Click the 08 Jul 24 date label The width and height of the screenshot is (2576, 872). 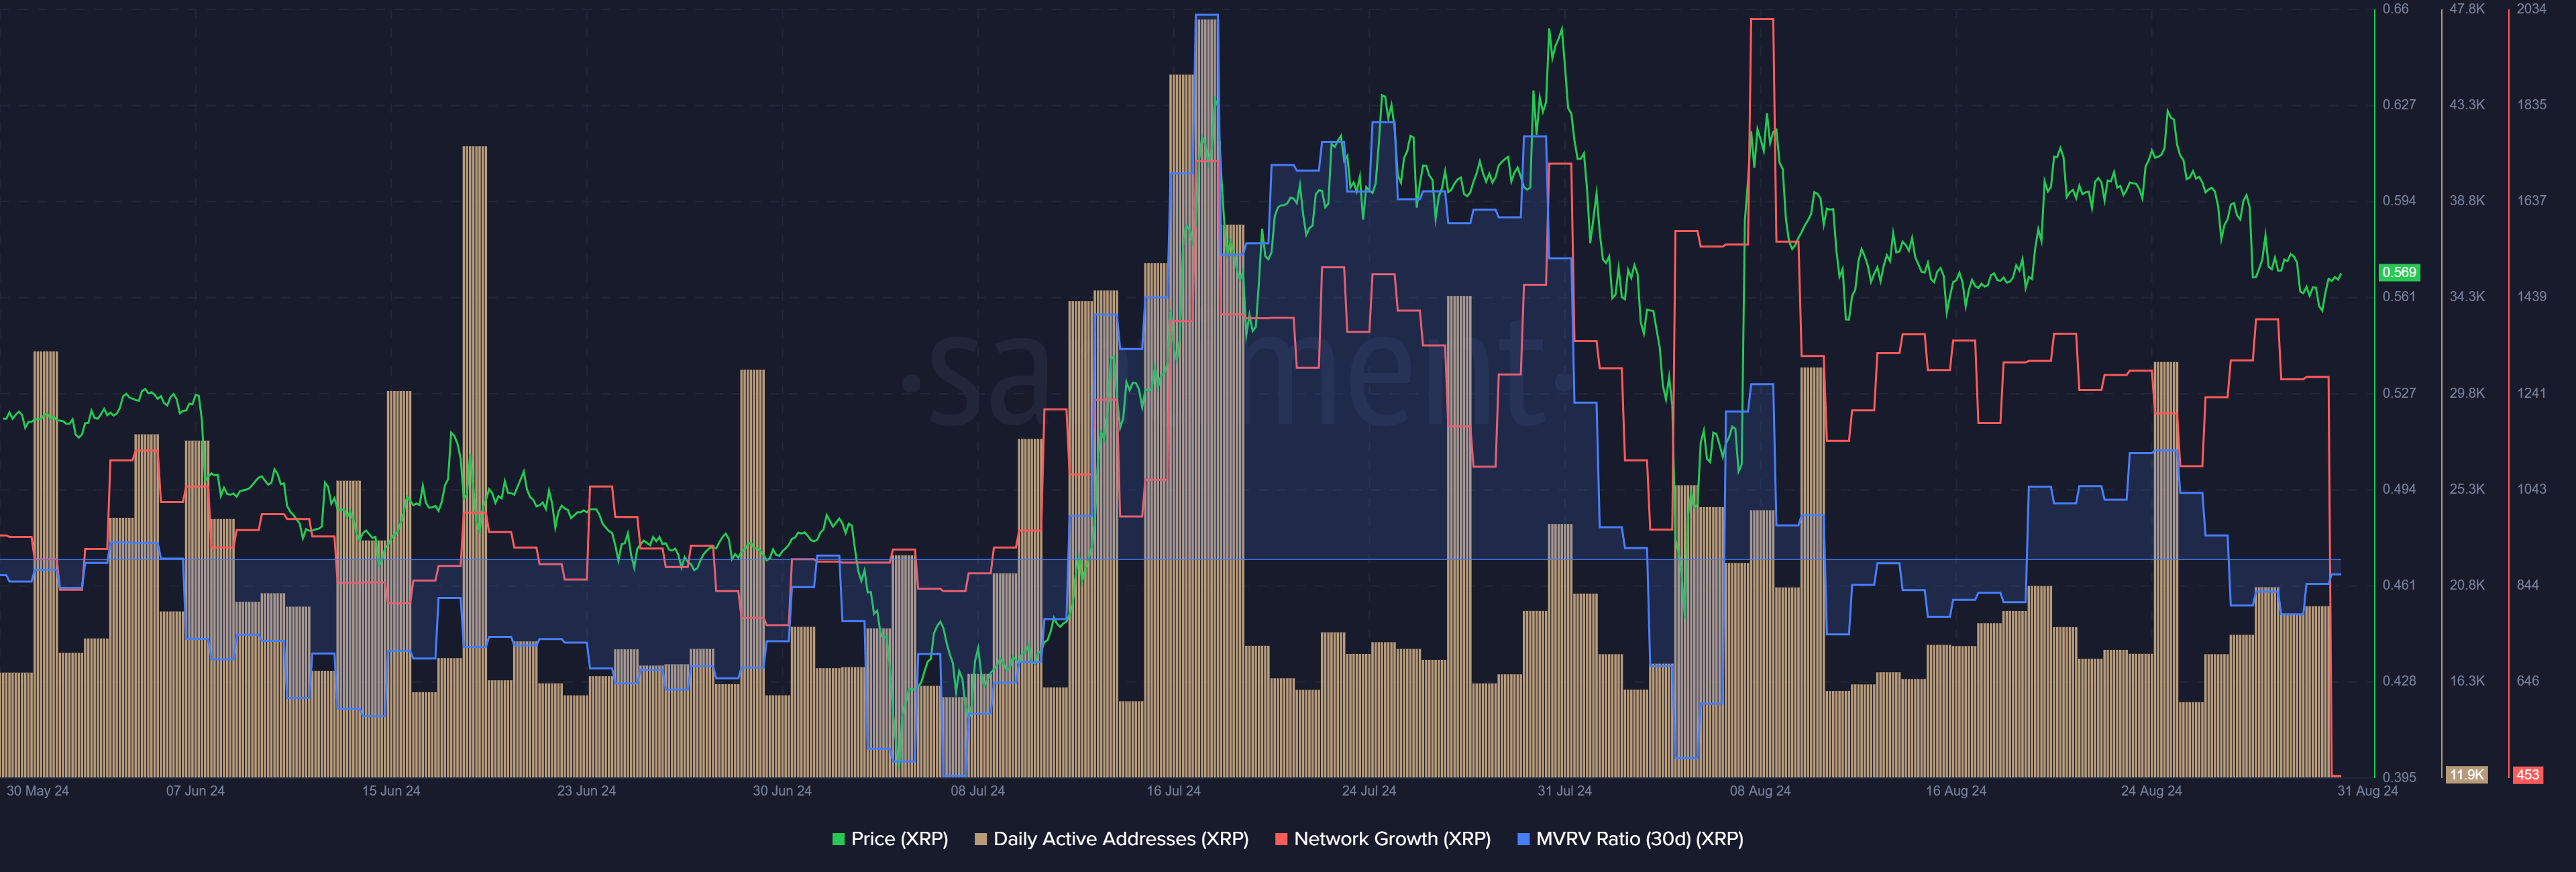(977, 791)
